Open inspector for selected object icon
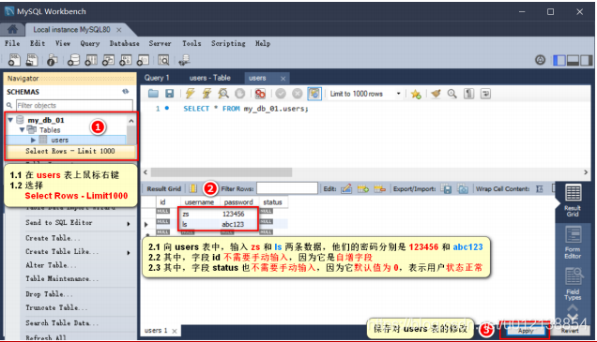The image size is (597, 342). click(53, 60)
